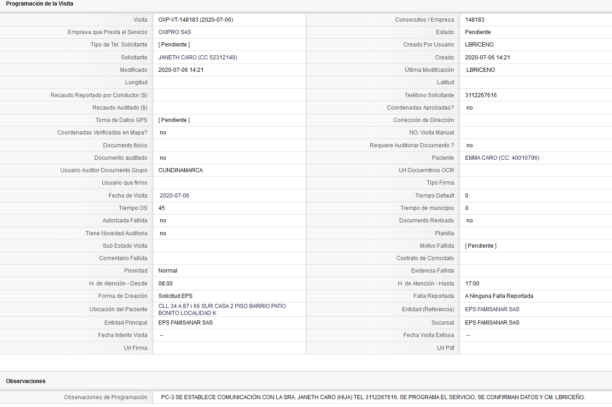Click the 'Programación de la Visita' section header
Viewport: 612px width, 407px height.
[x=40, y=4]
